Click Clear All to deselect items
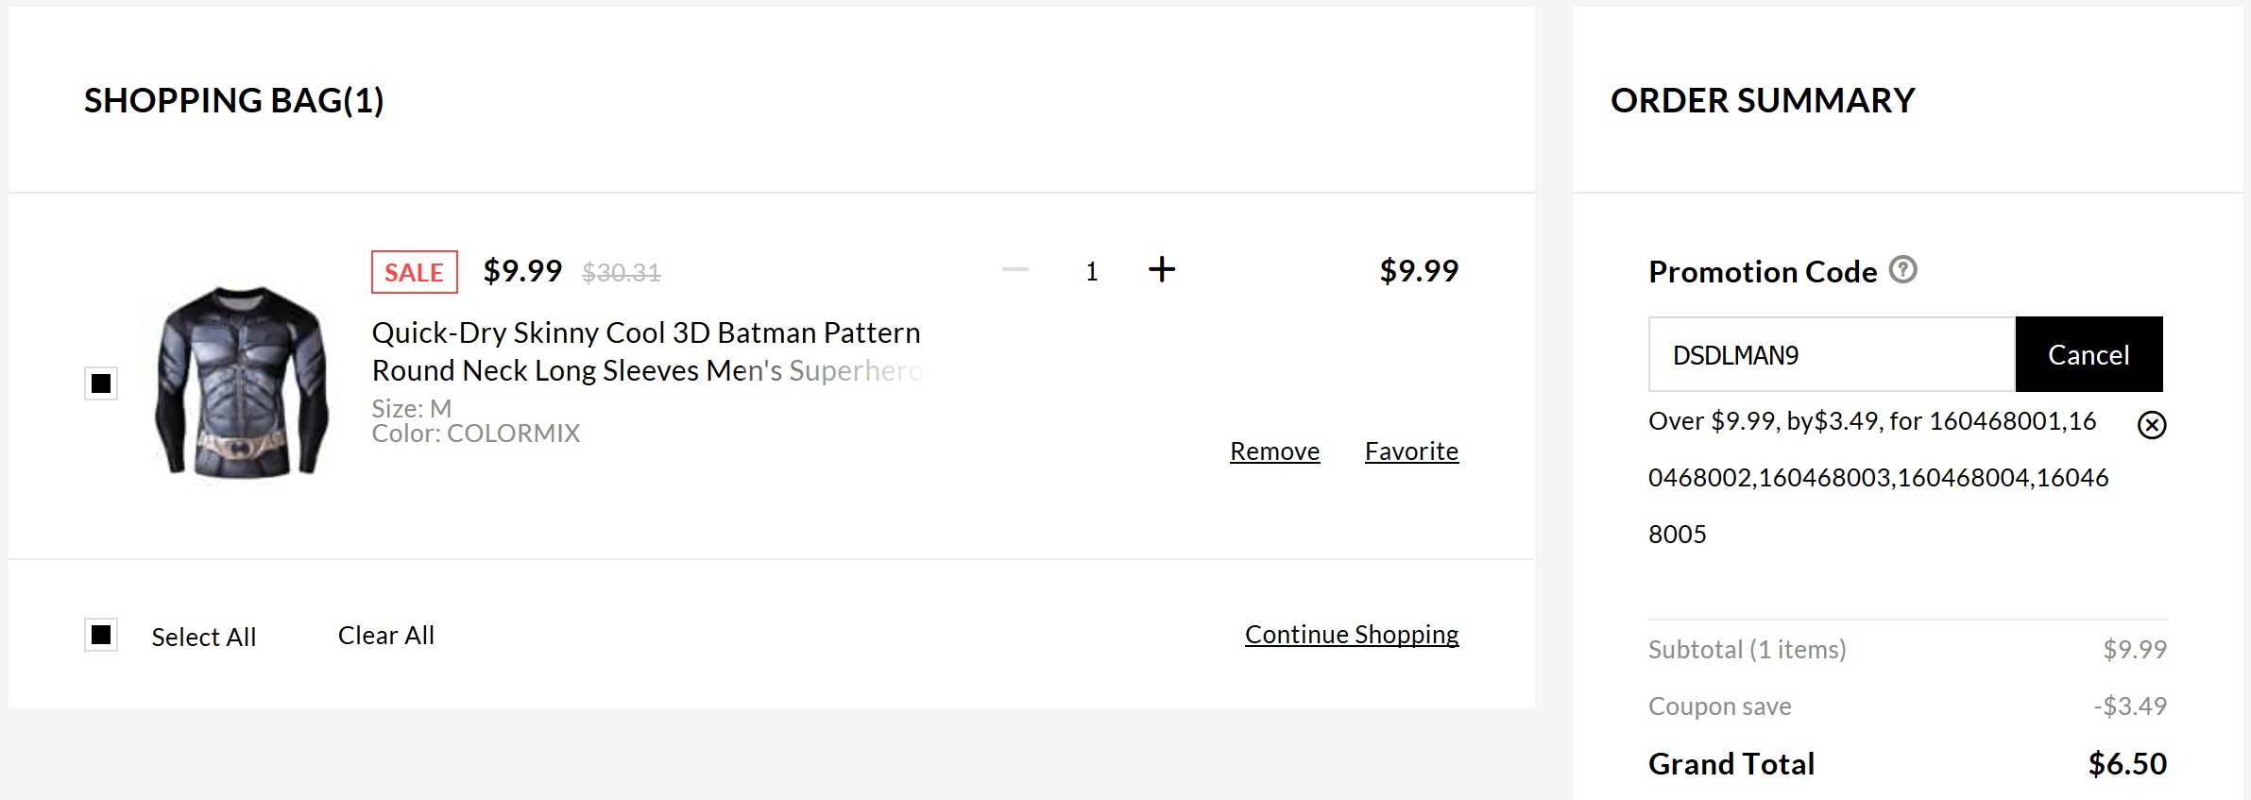Image resolution: width=2251 pixels, height=800 pixels. [x=385, y=636]
